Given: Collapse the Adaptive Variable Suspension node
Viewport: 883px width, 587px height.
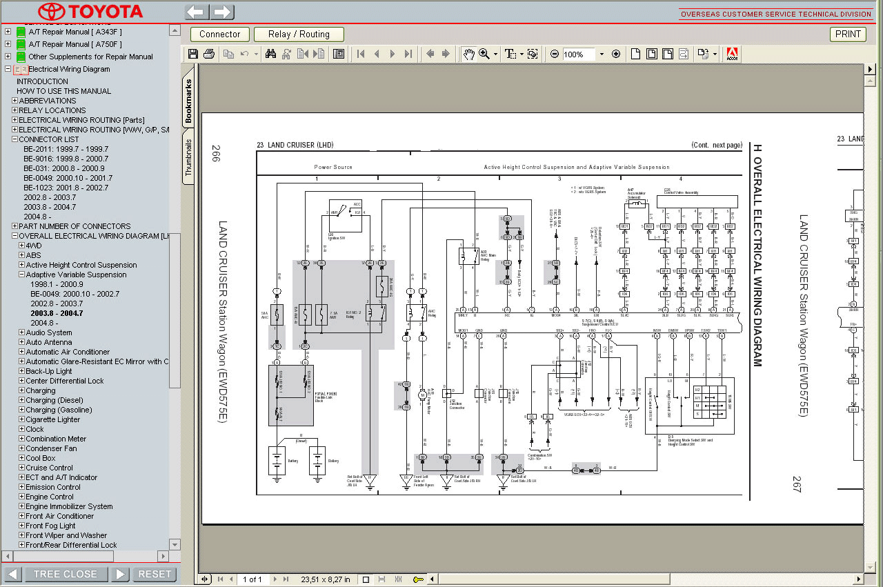Looking at the screenshot, I should pyautogui.click(x=21, y=275).
